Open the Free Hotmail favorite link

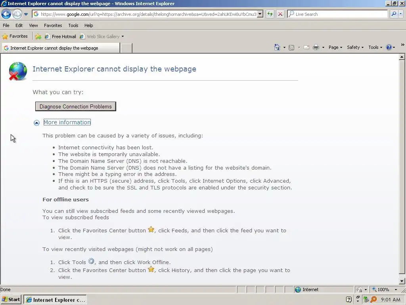pyautogui.click(x=60, y=37)
